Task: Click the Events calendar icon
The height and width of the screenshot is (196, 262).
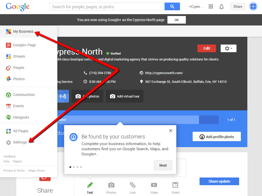Action: 8,106
